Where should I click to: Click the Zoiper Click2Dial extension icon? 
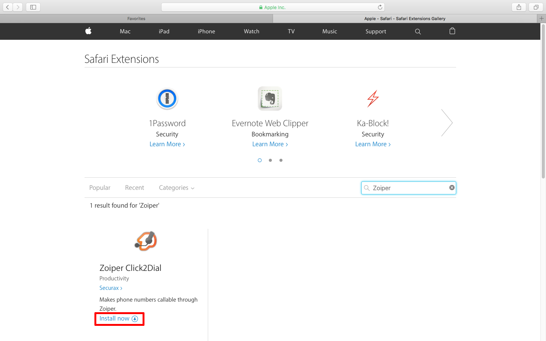coord(146,241)
